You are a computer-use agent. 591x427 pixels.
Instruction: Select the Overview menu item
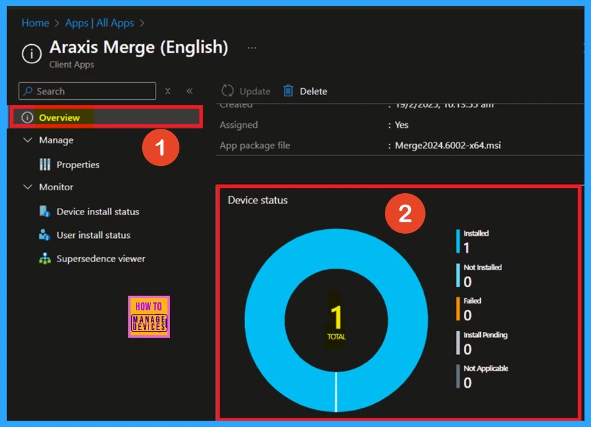(106, 117)
